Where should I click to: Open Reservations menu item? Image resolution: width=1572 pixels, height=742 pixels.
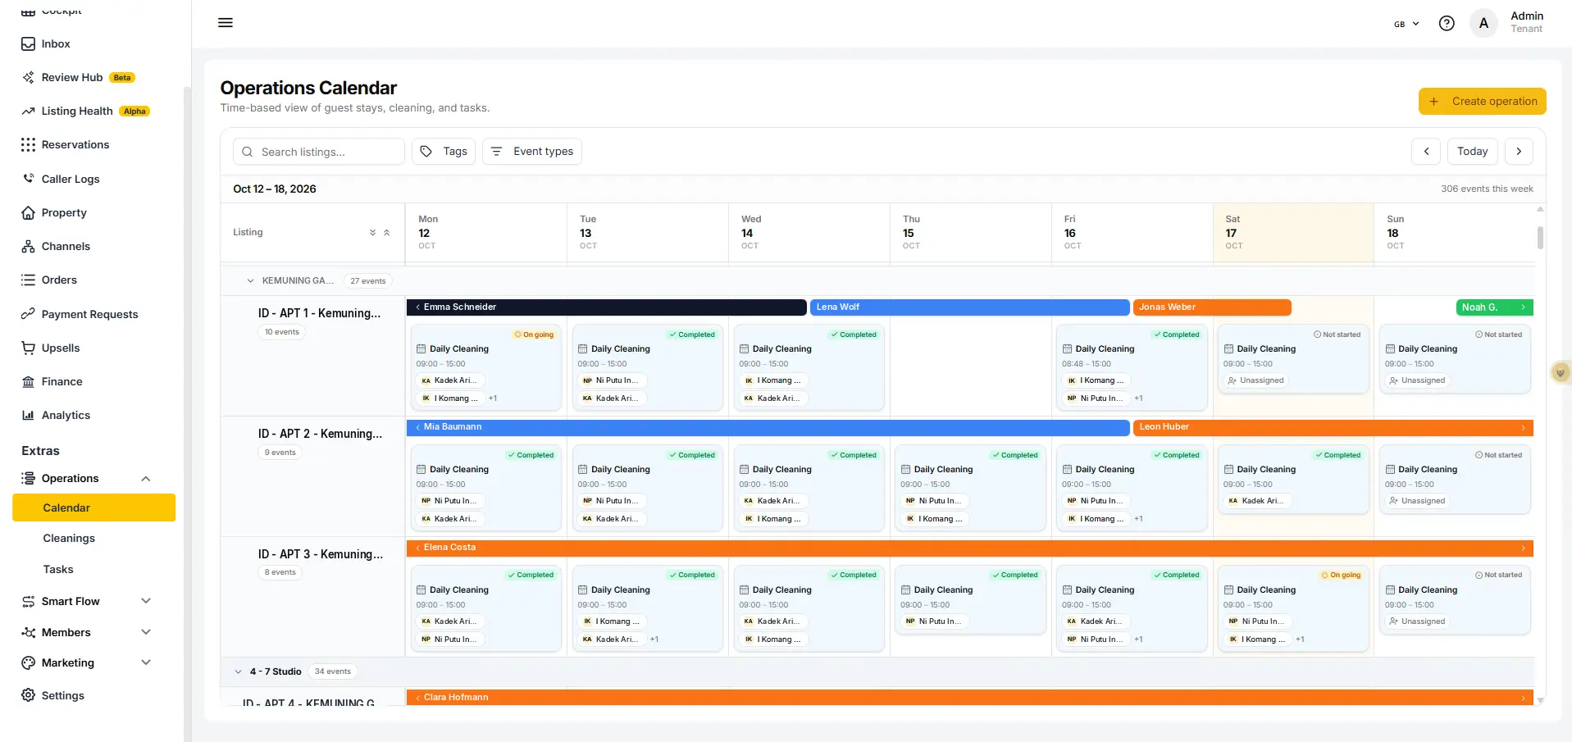[75, 144]
